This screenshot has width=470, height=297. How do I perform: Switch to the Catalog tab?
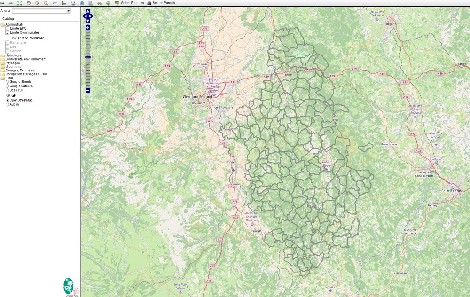tap(8, 19)
